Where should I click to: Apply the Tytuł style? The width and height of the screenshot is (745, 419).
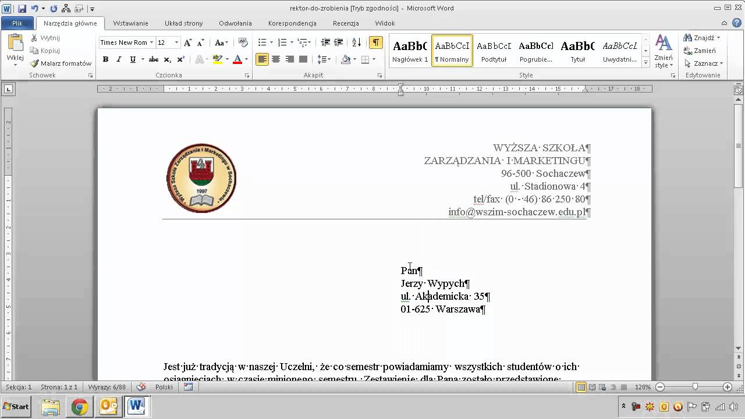577,51
